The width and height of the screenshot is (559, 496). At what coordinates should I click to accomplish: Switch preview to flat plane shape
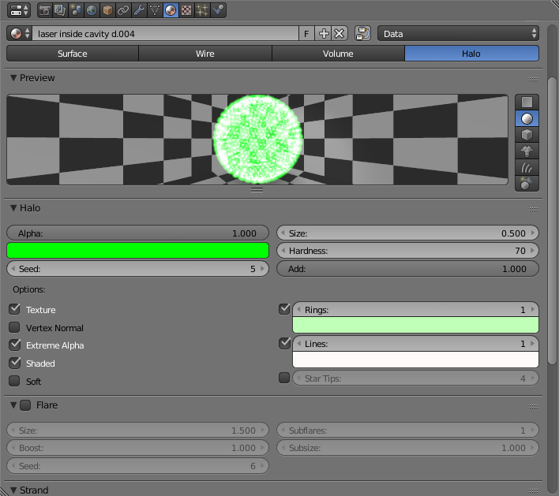(x=527, y=102)
